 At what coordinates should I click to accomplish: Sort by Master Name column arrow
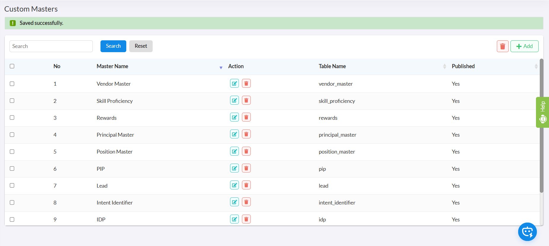[x=221, y=68]
